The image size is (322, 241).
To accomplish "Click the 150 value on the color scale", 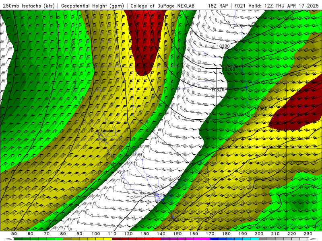I will [178, 234].
